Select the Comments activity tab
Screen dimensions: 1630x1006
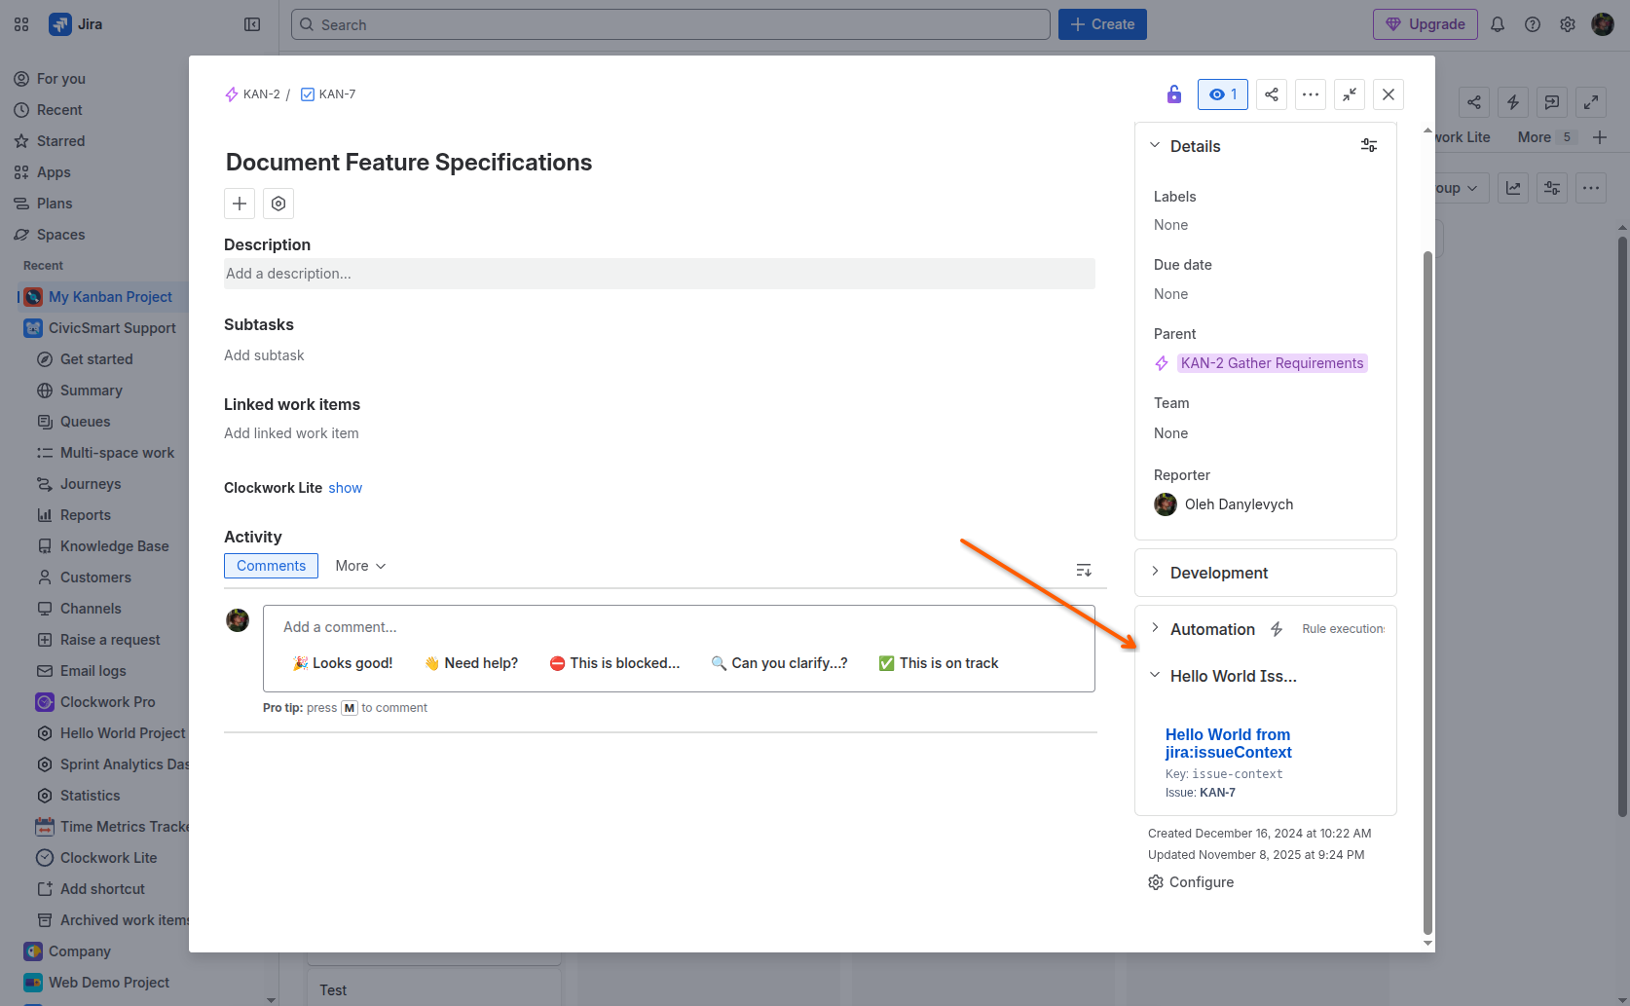[x=271, y=566]
